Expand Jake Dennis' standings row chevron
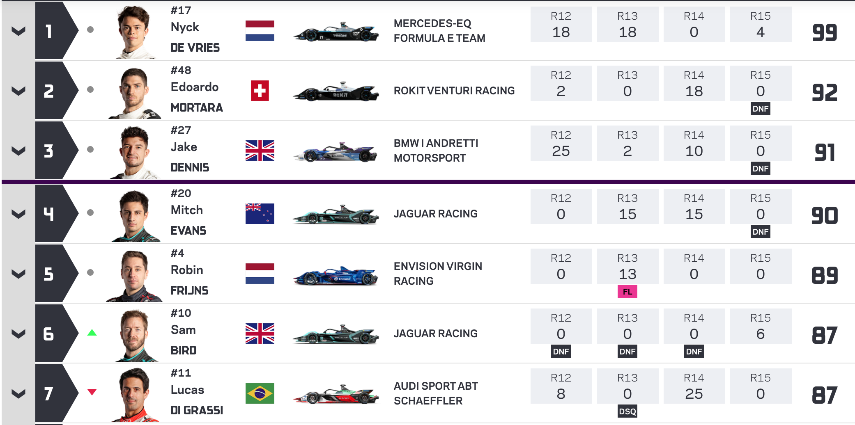The image size is (855, 425). point(18,151)
